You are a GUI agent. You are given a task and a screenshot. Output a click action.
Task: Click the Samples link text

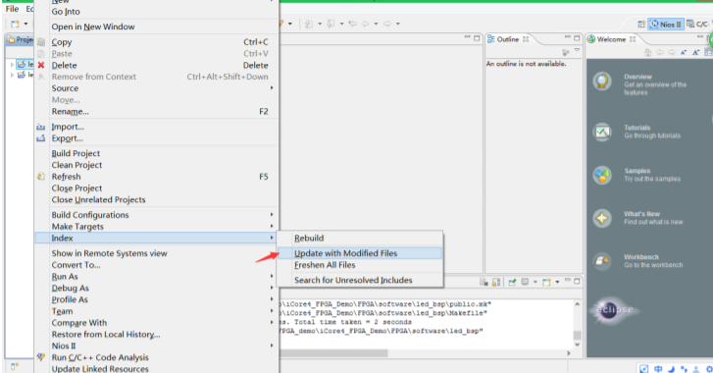click(637, 171)
